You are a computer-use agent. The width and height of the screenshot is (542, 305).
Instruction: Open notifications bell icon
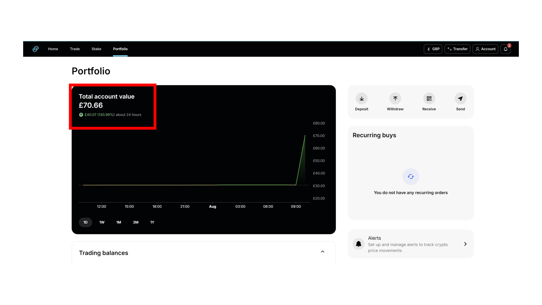(505, 49)
